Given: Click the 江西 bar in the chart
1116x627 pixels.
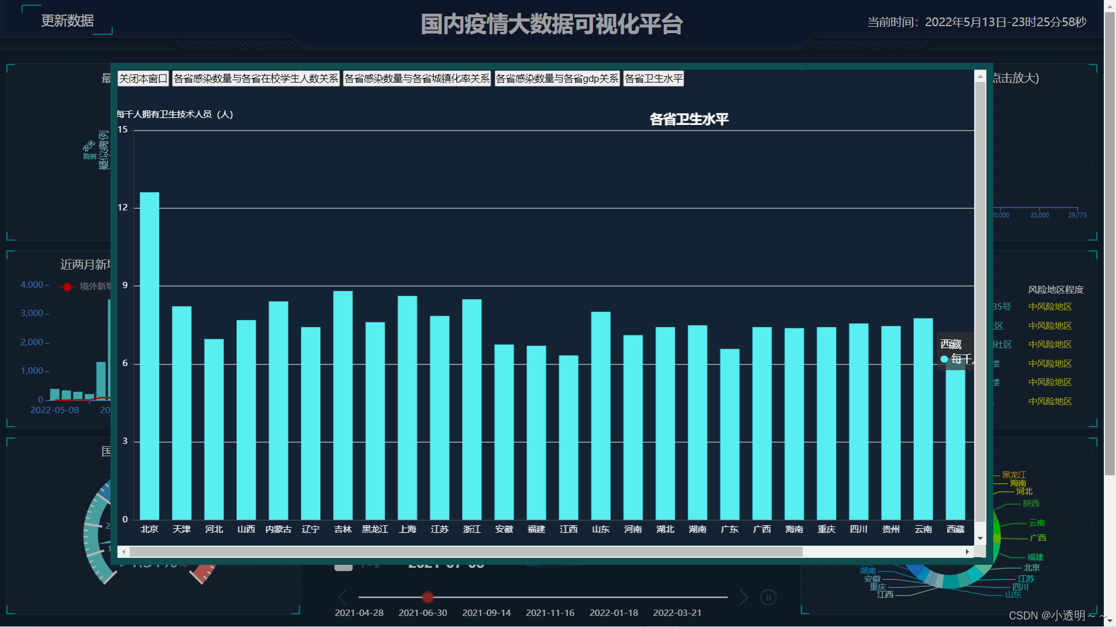Looking at the screenshot, I should coord(568,438).
